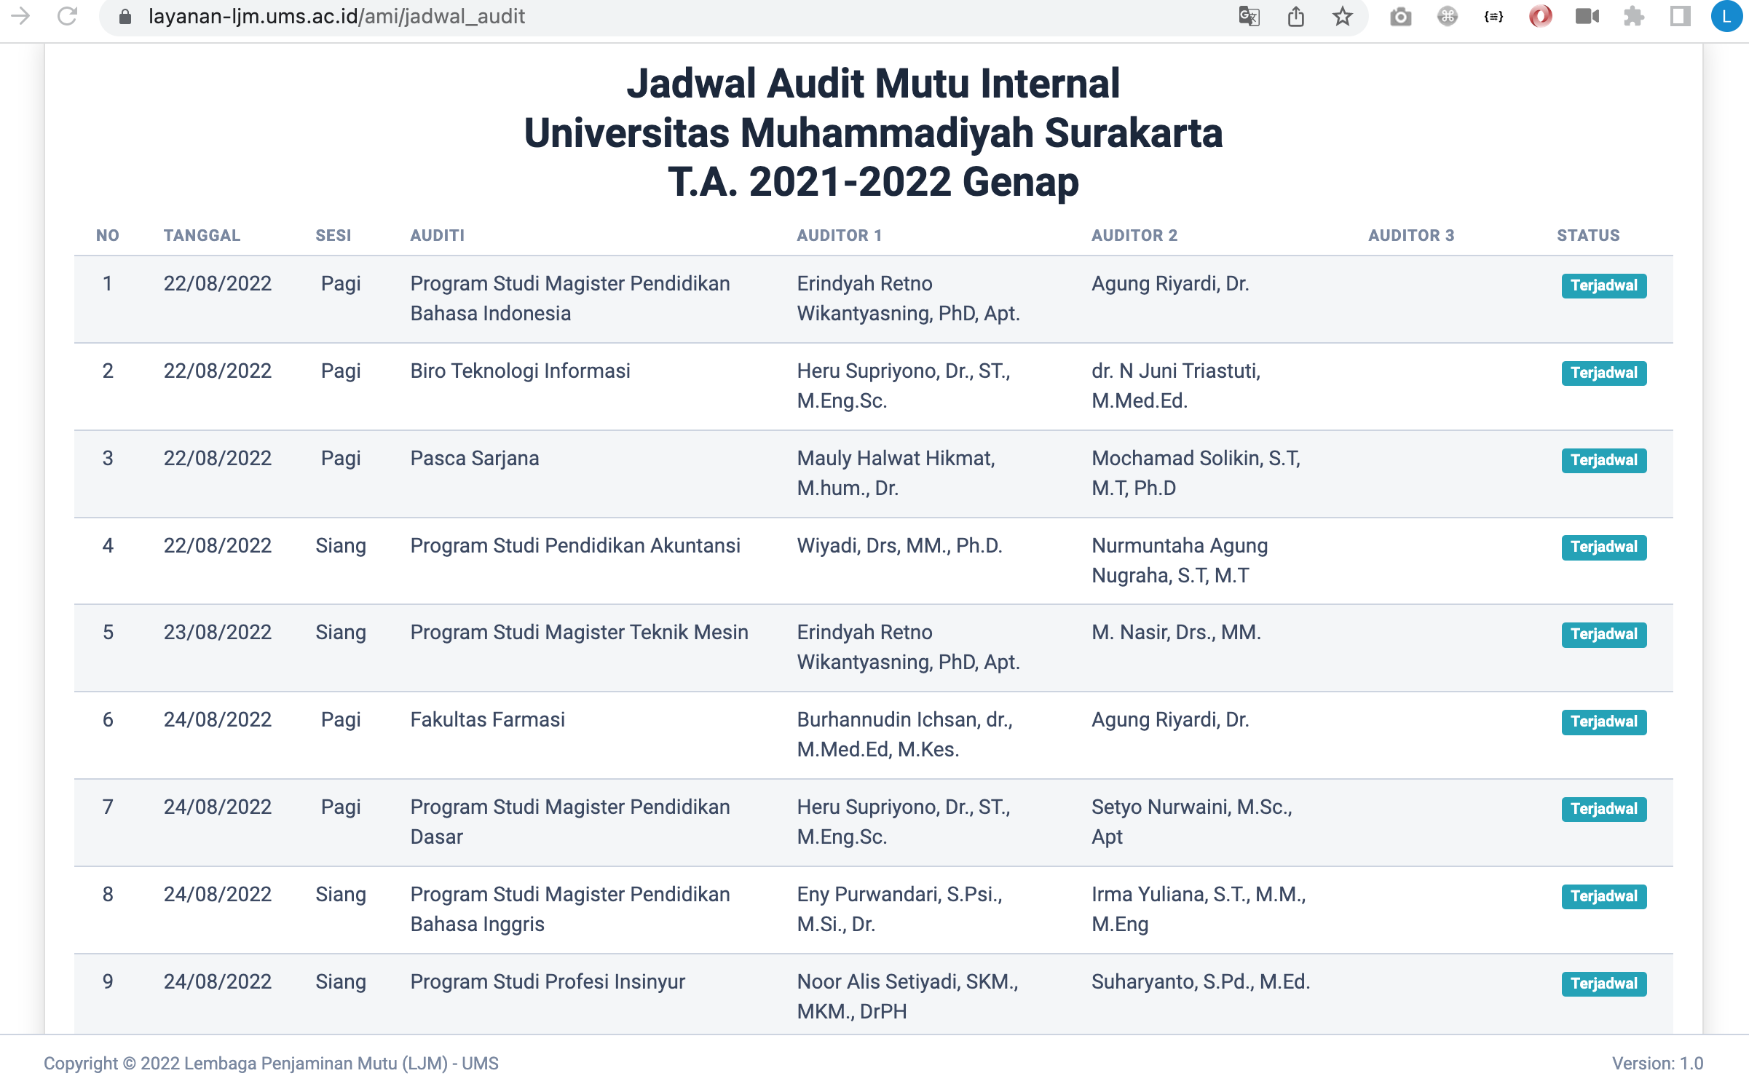Viewport: 1749px width, 1092px height.
Task: Click auditor 'Suharyanto, S.Pd., M.Ed.'
Action: point(1200,982)
